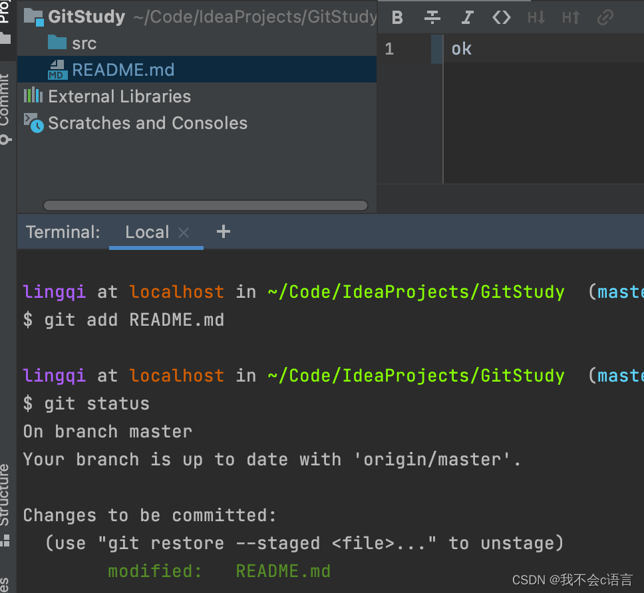Click the GitStudy module folder icon
Image resolution: width=644 pixels, height=593 pixels.
pyautogui.click(x=34, y=17)
